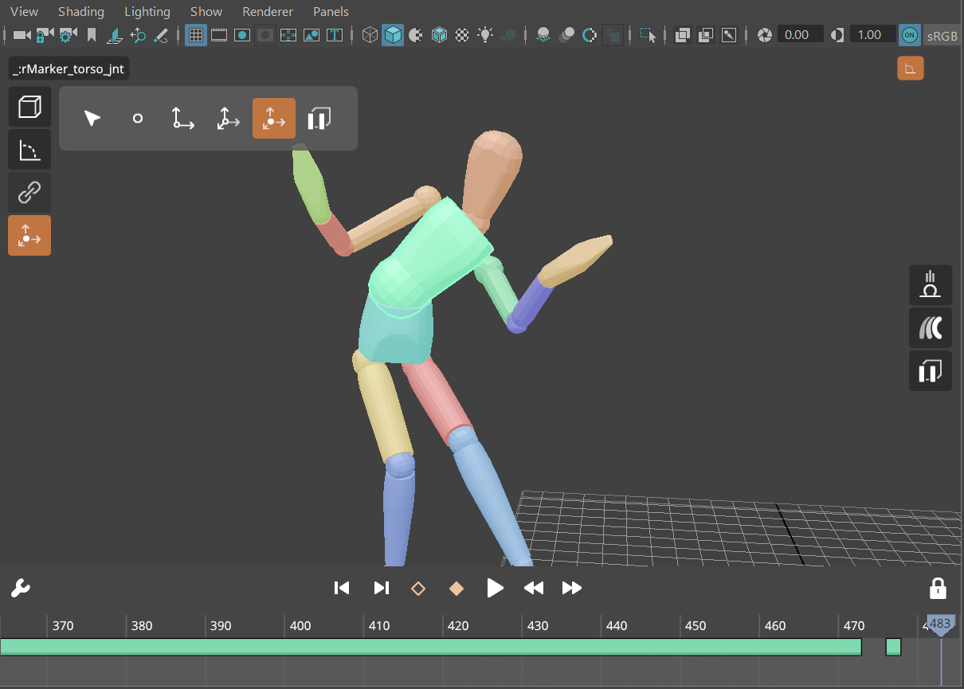964x689 pixels.
Task: Toggle the color management ON button
Action: [x=909, y=35]
